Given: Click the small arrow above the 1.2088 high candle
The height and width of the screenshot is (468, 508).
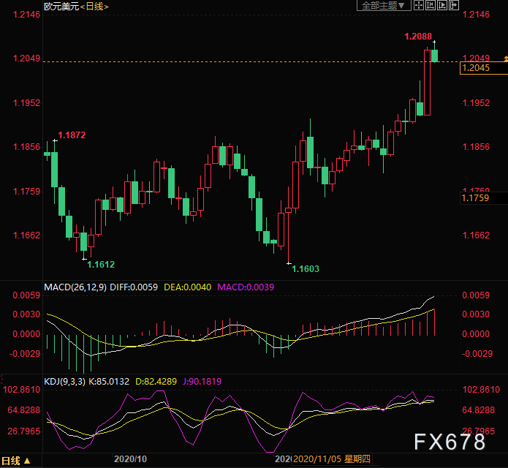Looking at the screenshot, I should (x=434, y=43).
